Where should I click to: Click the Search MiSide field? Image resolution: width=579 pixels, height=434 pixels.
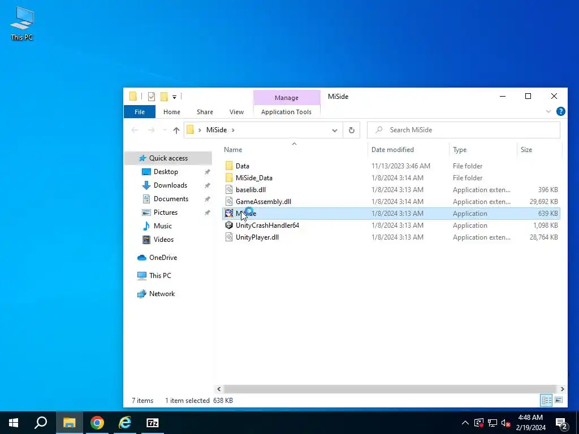(x=464, y=130)
